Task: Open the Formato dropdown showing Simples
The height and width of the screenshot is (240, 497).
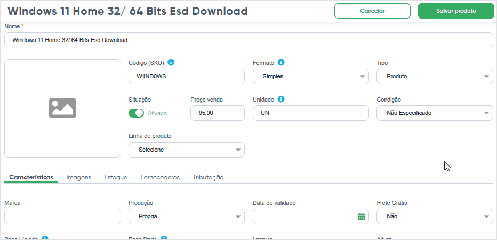Action: pyautogui.click(x=310, y=77)
